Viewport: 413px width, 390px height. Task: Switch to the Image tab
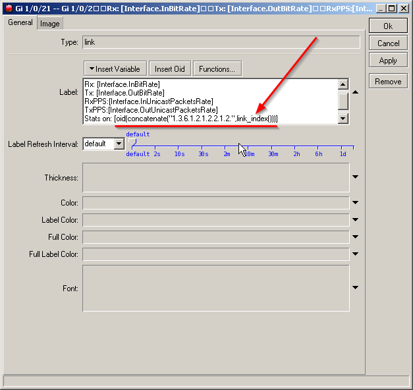[x=50, y=24]
